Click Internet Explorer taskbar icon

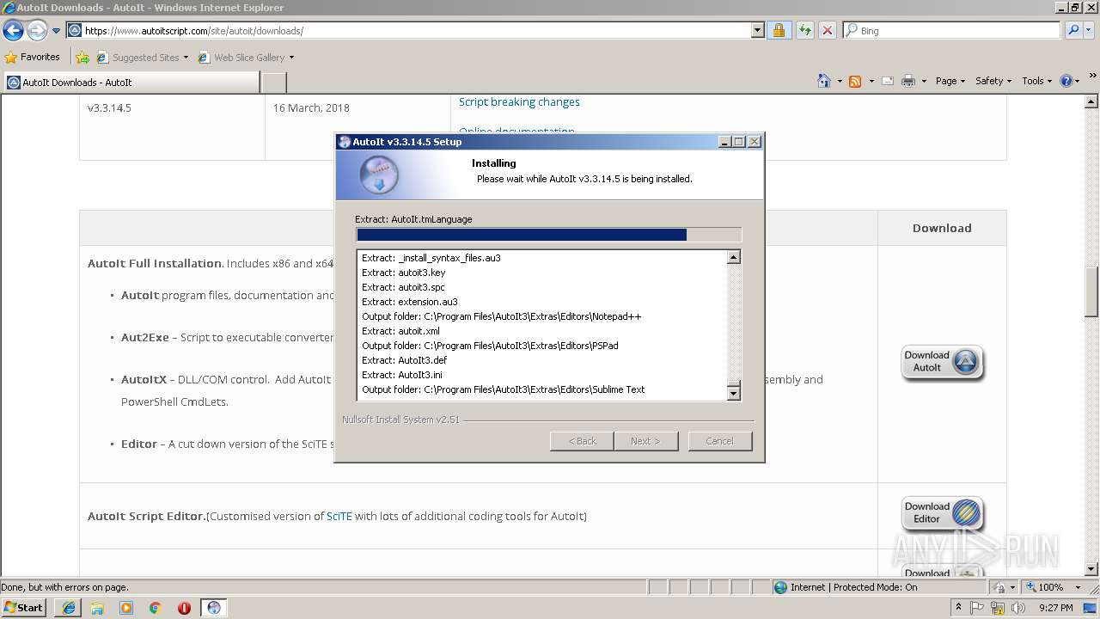(69, 608)
